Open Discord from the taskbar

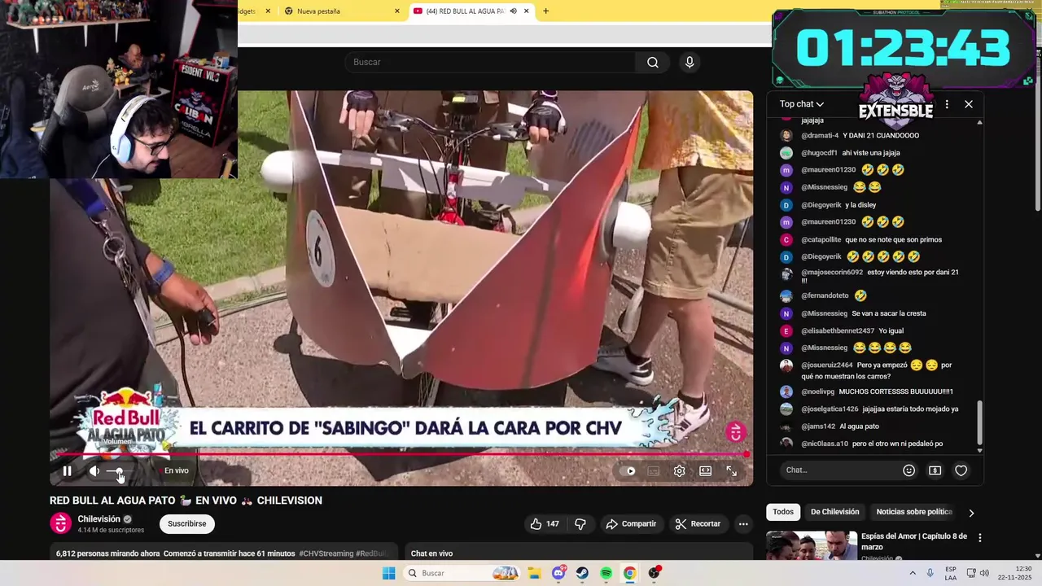[559, 573]
